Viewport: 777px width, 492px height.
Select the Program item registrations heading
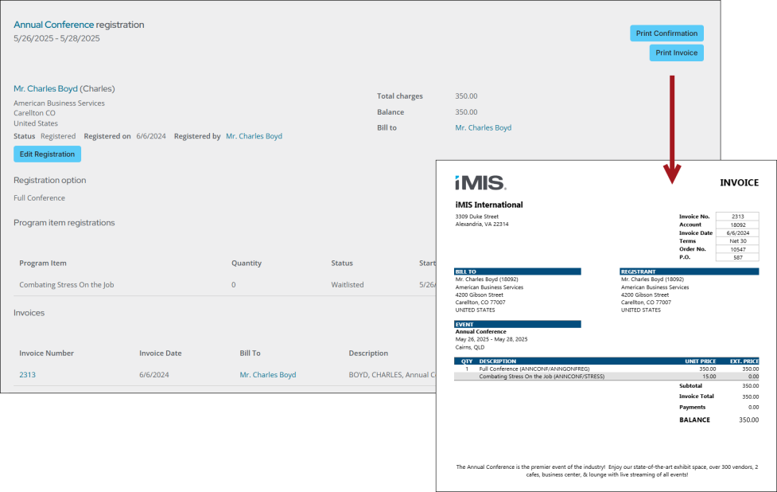tap(64, 223)
